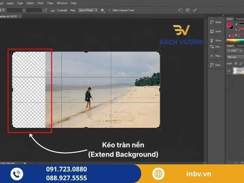
Task: Open the Edik... panel icon
Action: coord(212,65)
